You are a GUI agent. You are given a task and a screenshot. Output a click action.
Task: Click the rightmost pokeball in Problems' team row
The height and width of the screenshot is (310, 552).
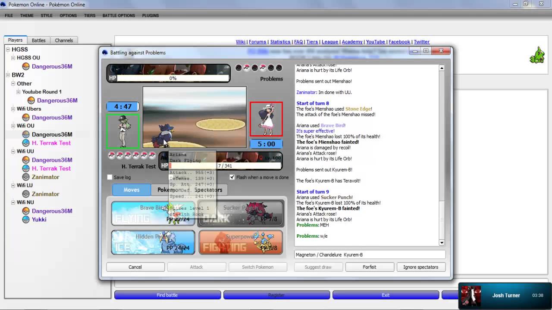279,68
